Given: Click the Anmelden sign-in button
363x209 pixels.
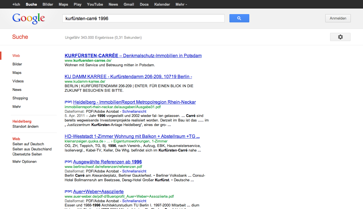Looking at the screenshot, I should pos(338,18).
